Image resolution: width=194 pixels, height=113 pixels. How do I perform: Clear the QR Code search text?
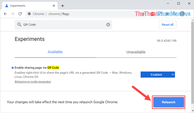pos(108,25)
